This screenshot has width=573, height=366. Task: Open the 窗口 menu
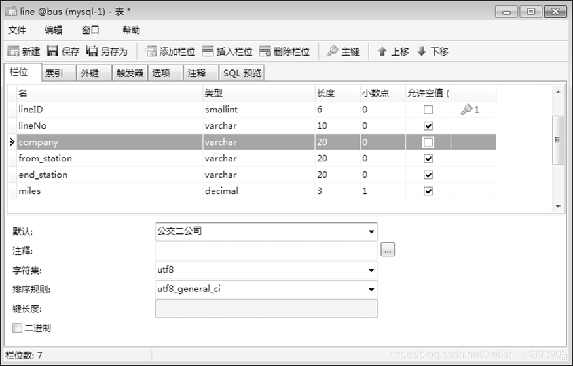tap(90, 30)
